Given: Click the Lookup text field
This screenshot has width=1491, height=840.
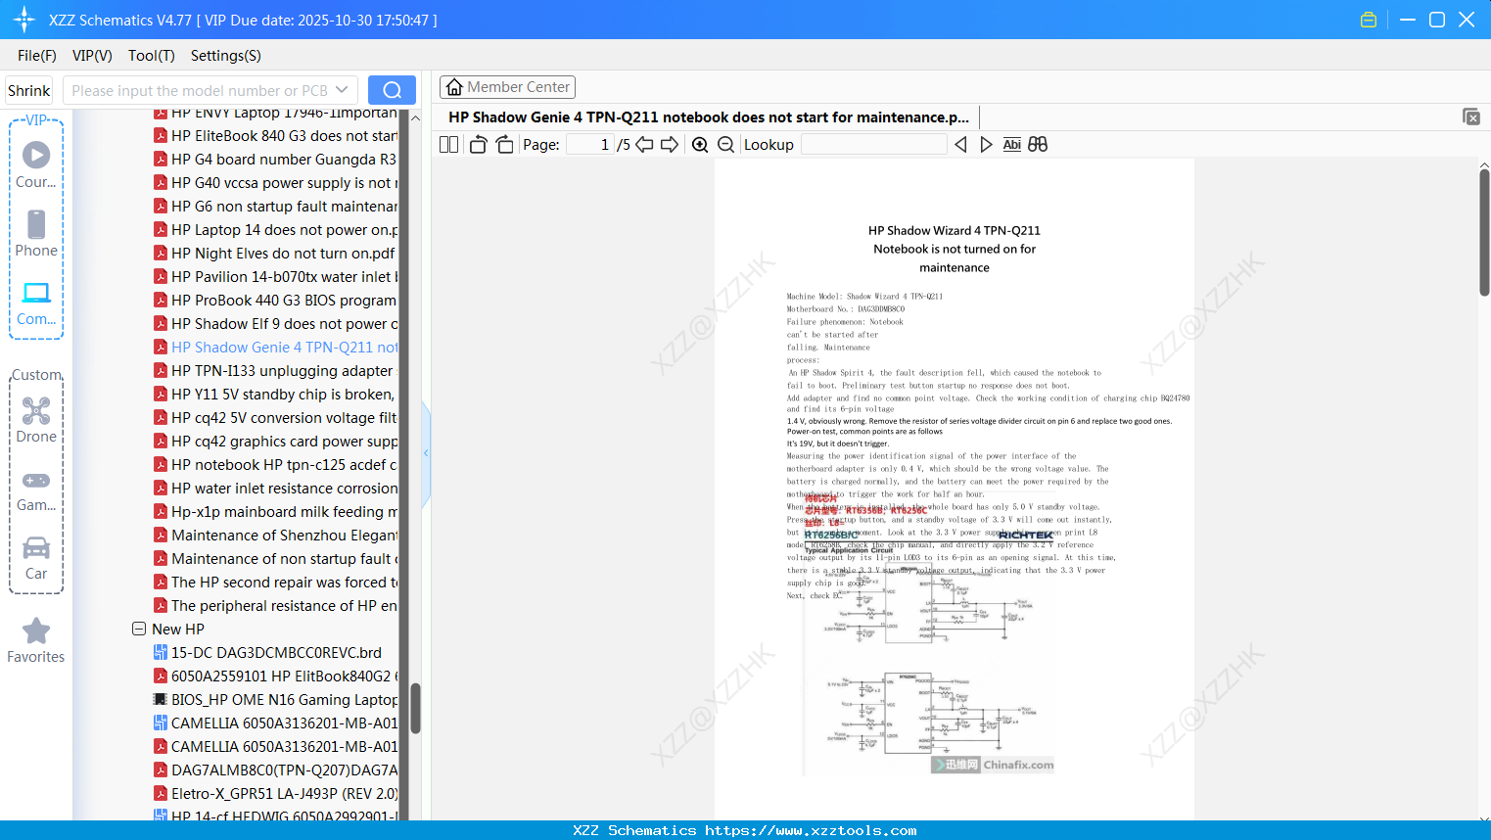Looking at the screenshot, I should (x=873, y=145).
